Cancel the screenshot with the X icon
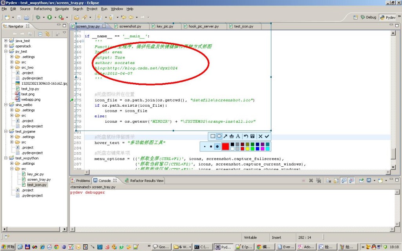The height and width of the screenshot is (251, 402). 261,136
